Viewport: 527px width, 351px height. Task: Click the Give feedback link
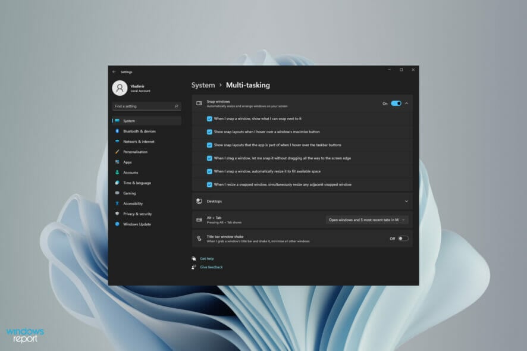211,267
